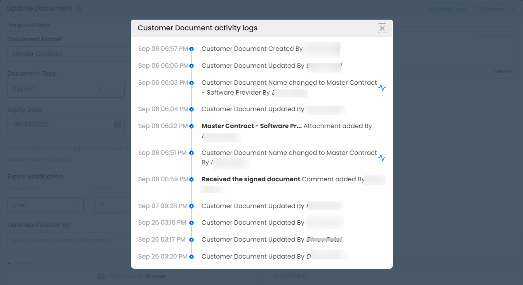Click activity icon beside Software Provider name change
Screen dimensions: 523x285
[381, 88]
